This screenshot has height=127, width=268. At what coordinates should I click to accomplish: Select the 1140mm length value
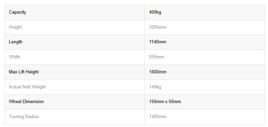click(x=157, y=42)
